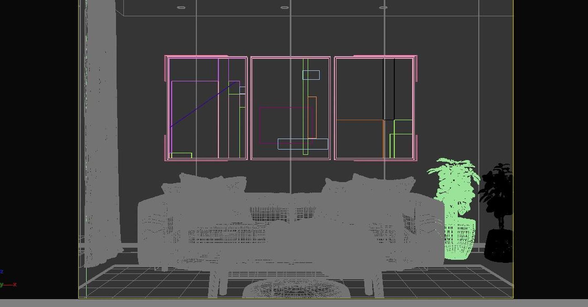Click the gray bar below the viewport
Image resolution: width=588 pixels, height=307 pixels.
pyautogui.click(x=294, y=303)
